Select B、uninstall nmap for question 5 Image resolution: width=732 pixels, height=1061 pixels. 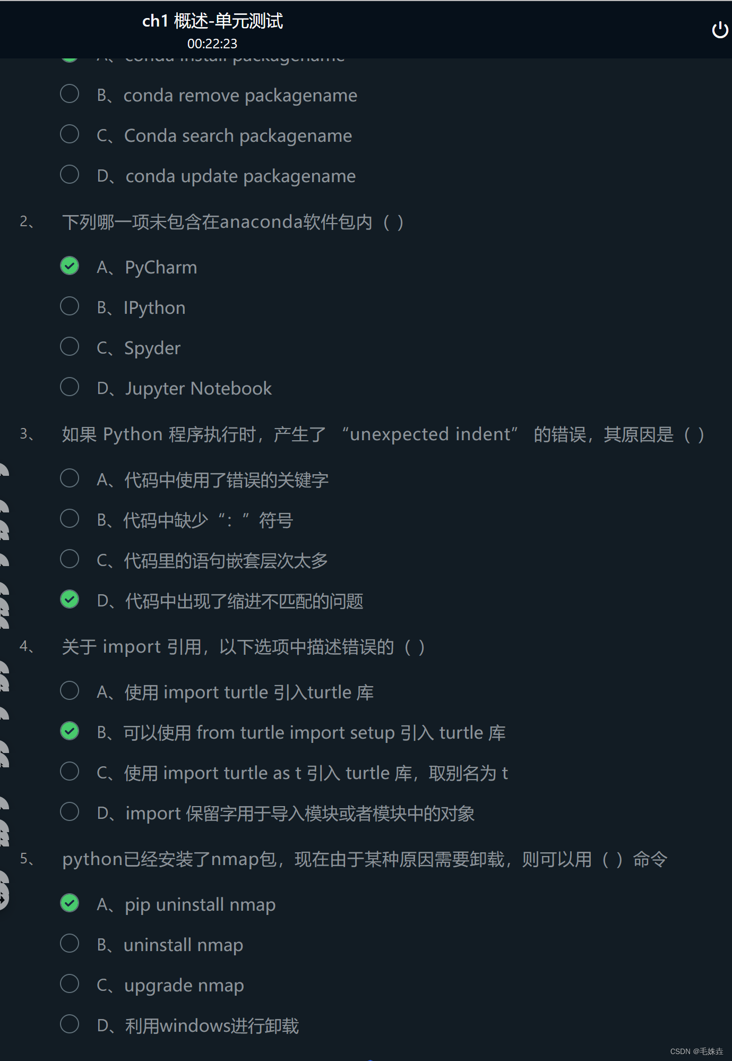coord(69,943)
